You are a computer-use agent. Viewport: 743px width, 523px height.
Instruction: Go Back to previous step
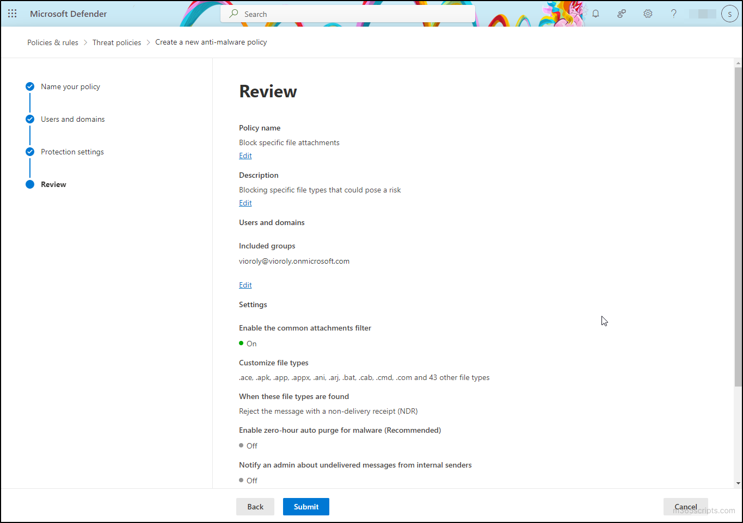point(255,507)
